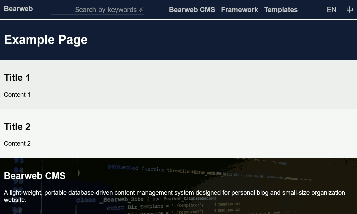The width and height of the screenshot is (357, 214).
Task: Click the light-weight CMS description paragraph
Action: [174, 193]
